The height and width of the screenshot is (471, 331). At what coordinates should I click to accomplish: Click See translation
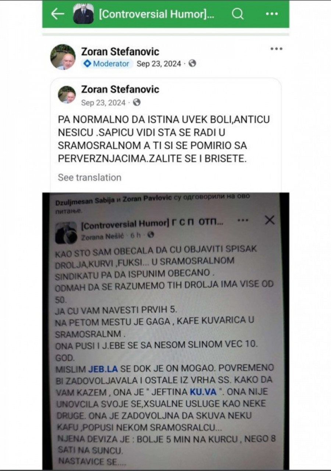point(89,177)
